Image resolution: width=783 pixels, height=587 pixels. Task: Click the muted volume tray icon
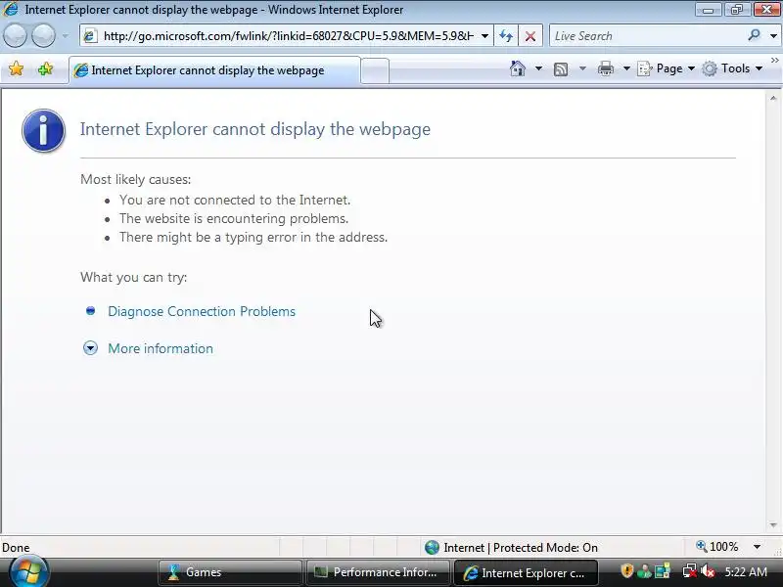pyautogui.click(x=708, y=571)
